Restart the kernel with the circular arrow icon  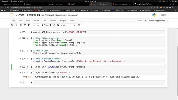54,25
